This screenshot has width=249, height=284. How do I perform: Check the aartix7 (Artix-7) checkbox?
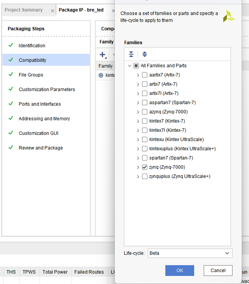pyautogui.click(x=145, y=75)
